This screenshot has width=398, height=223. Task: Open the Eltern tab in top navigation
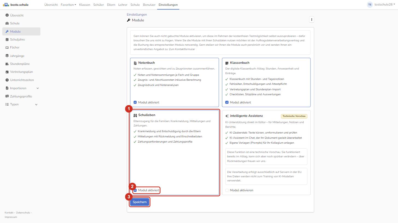point(111,5)
